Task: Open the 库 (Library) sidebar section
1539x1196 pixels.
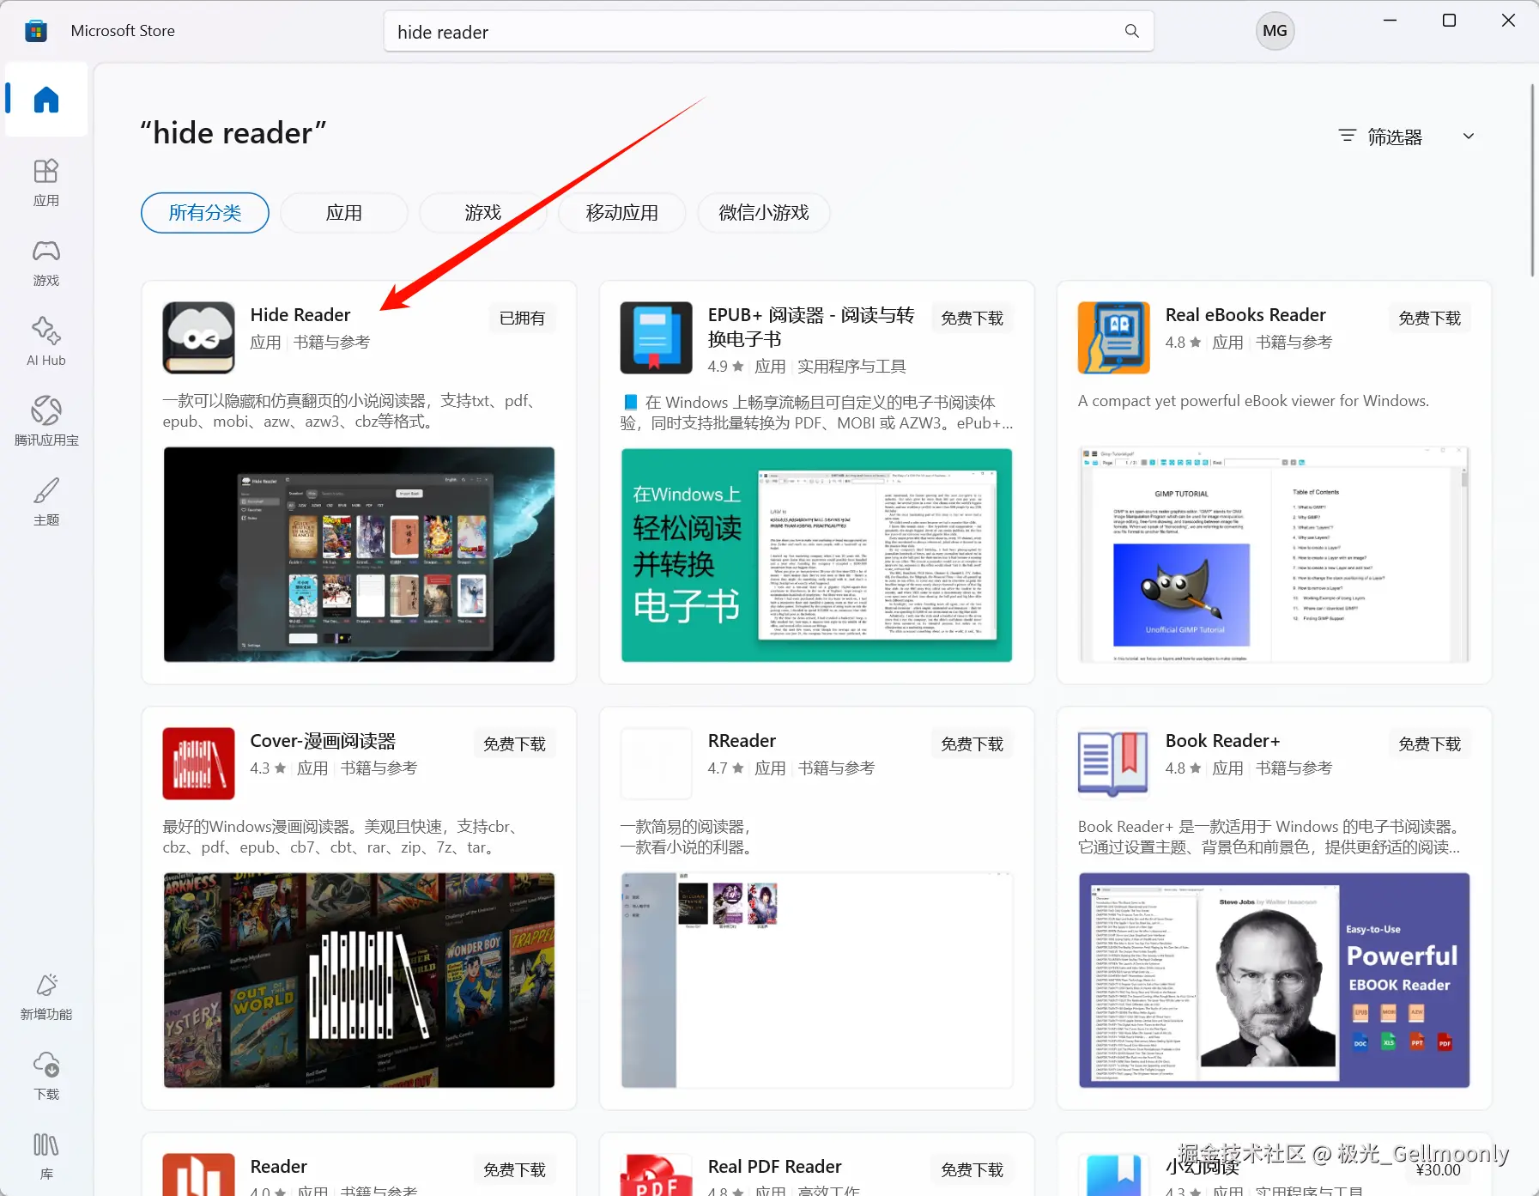Action: [x=46, y=1156]
